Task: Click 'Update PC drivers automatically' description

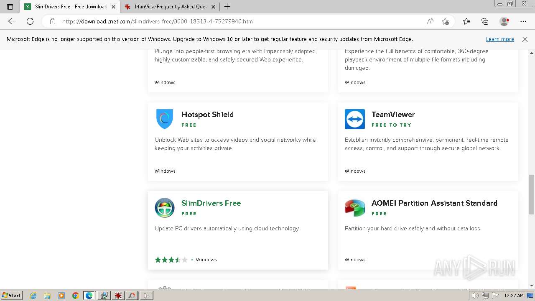Action: [227, 228]
